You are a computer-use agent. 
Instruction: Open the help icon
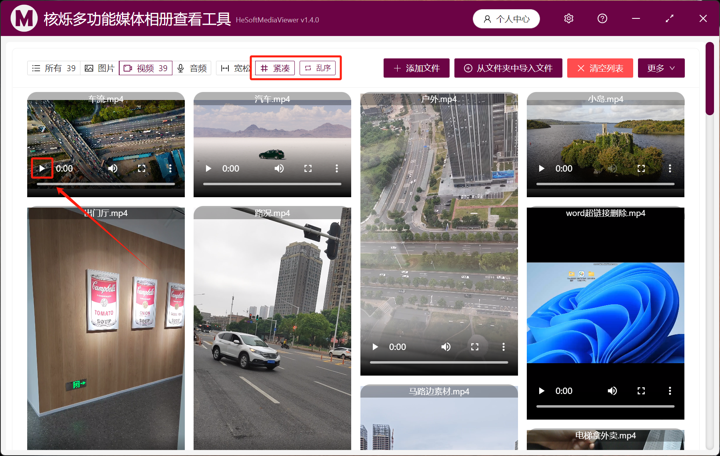click(602, 18)
